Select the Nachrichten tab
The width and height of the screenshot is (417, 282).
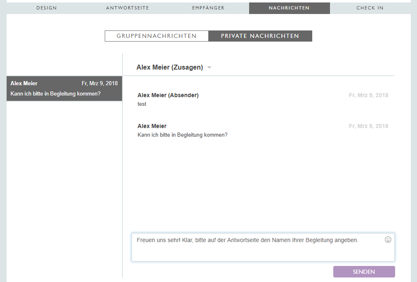pos(289,8)
